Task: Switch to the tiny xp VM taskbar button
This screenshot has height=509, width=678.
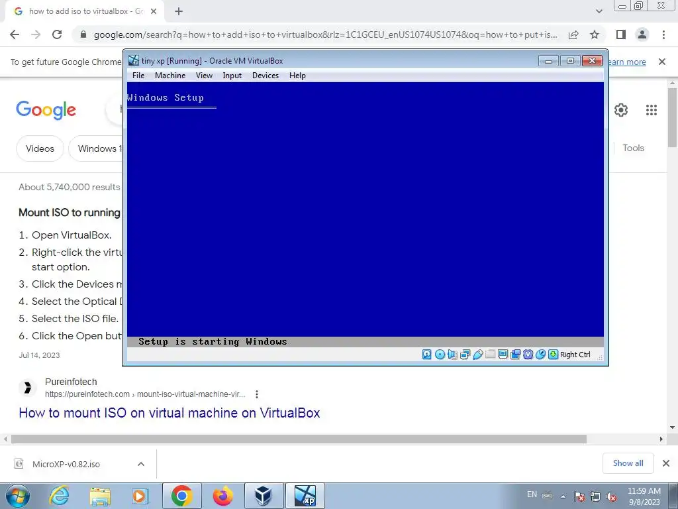Action: [x=305, y=496]
